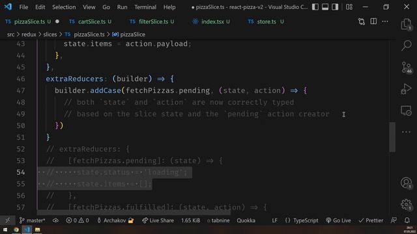Open the remote window status bar icon
Viewport: 417px width, 234px height.
[x=7, y=220]
